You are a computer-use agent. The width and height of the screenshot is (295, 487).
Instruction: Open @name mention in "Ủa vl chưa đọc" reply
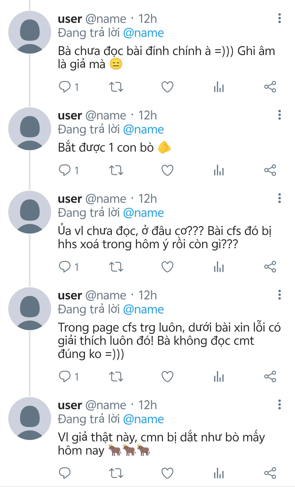pos(143,213)
